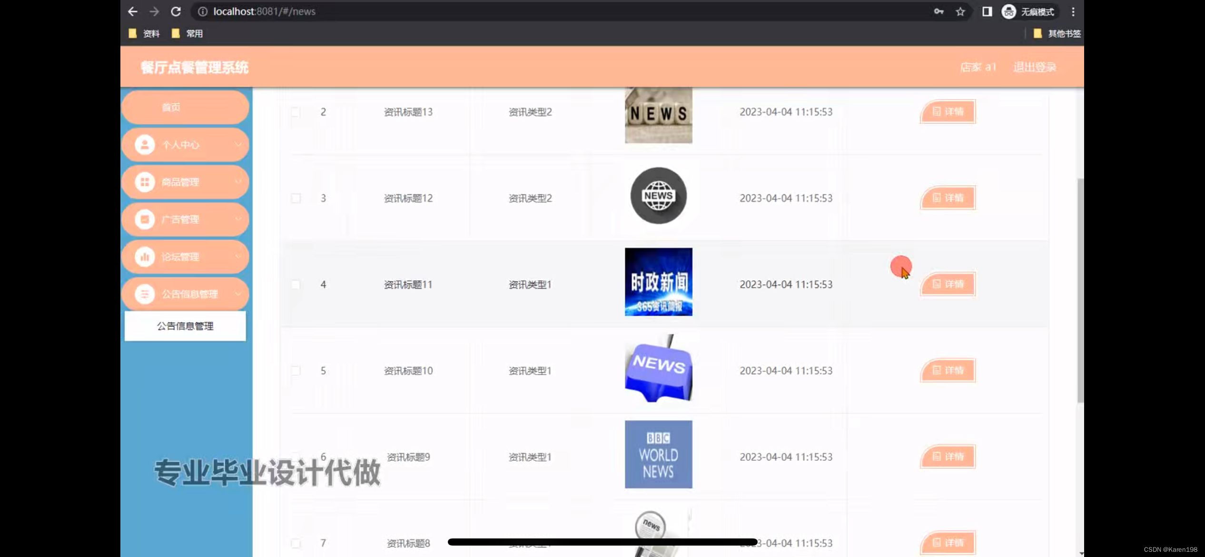Click the address bar URL localhost:8081/#/news
1205x557 pixels.
pos(264,11)
